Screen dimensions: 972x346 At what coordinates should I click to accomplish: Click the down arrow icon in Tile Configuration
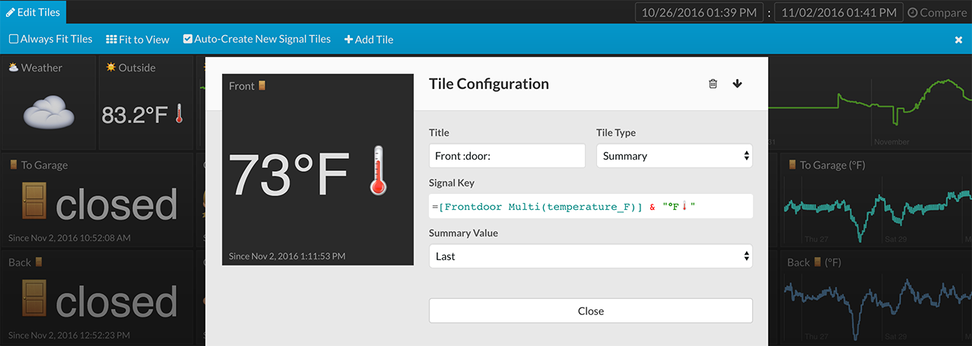click(x=737, y=84)
